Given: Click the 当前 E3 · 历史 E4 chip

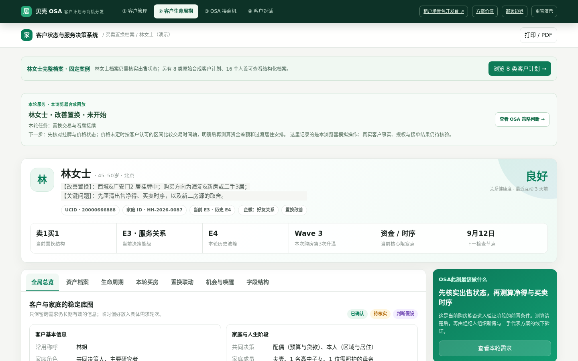Looking at the screenshot, I should [x=212, y=210].
